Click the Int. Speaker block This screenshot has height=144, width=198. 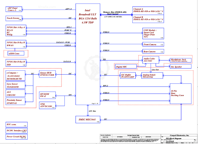tap(180, 67)
